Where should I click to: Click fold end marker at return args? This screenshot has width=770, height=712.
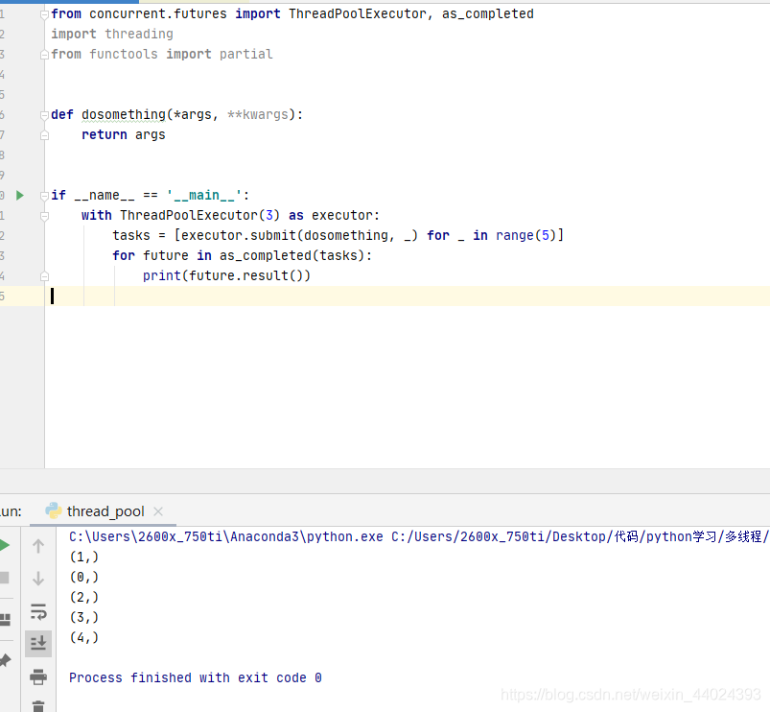44,135
